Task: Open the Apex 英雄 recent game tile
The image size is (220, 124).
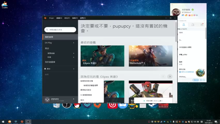Action: click(x=102, y=56)
